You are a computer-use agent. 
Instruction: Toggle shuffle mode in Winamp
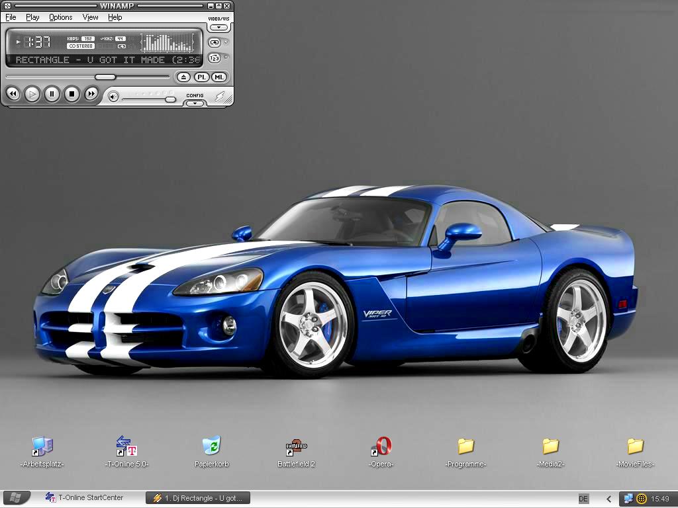click(x=215, y=58)
